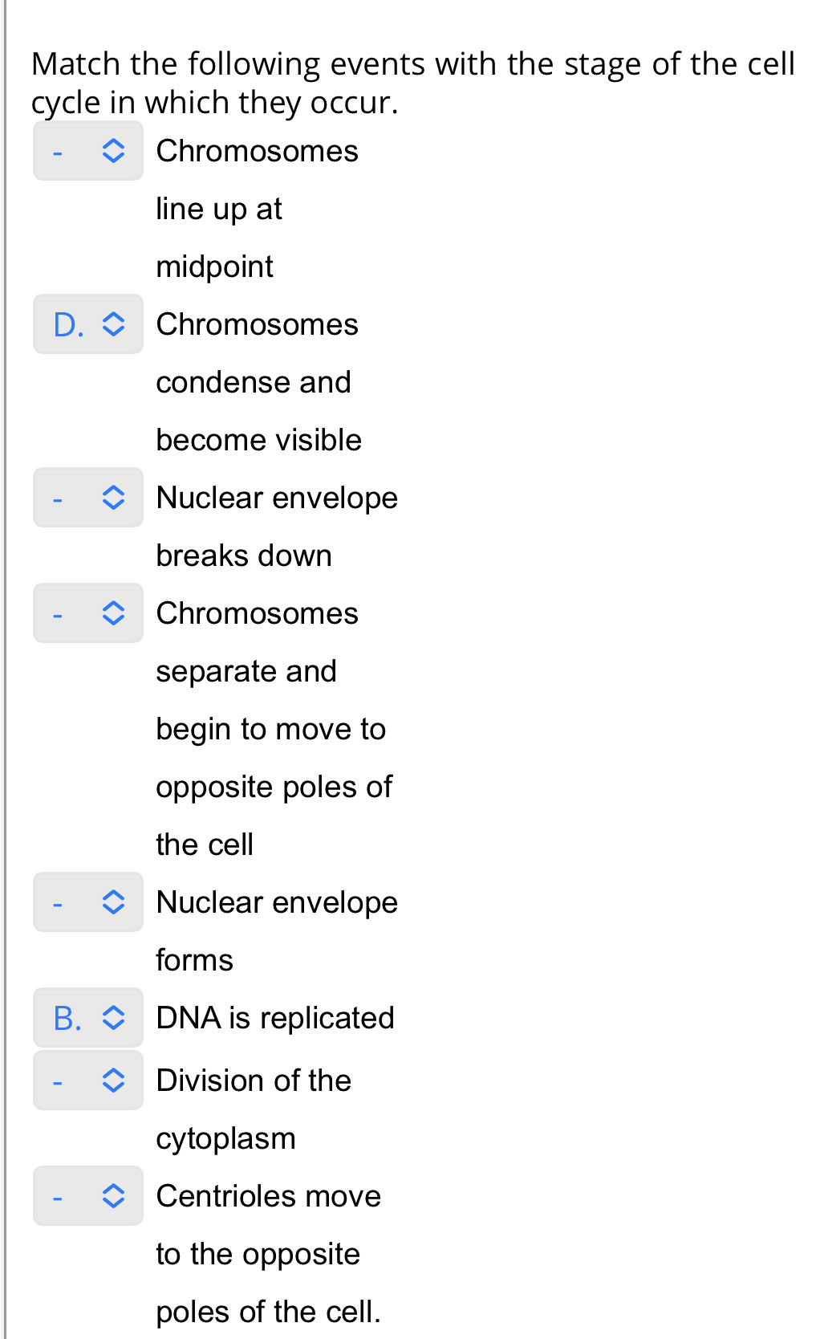Click the up-down arrows next to answer D.
This screenshot has width=816, height=1339.
113,324
